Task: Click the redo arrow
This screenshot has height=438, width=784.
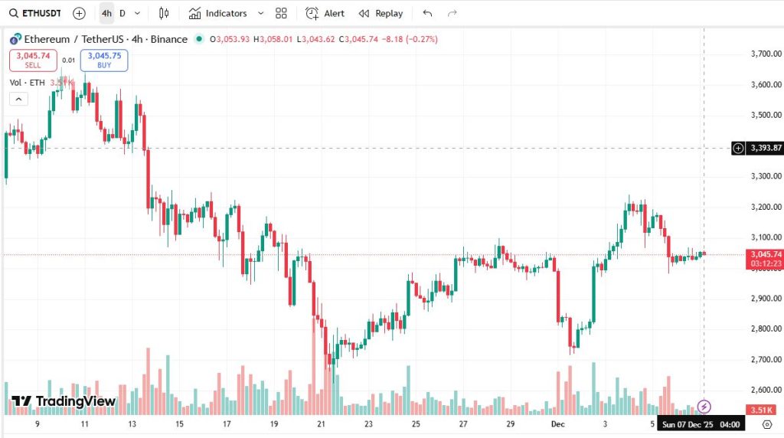Action: [x=452, y=13]
